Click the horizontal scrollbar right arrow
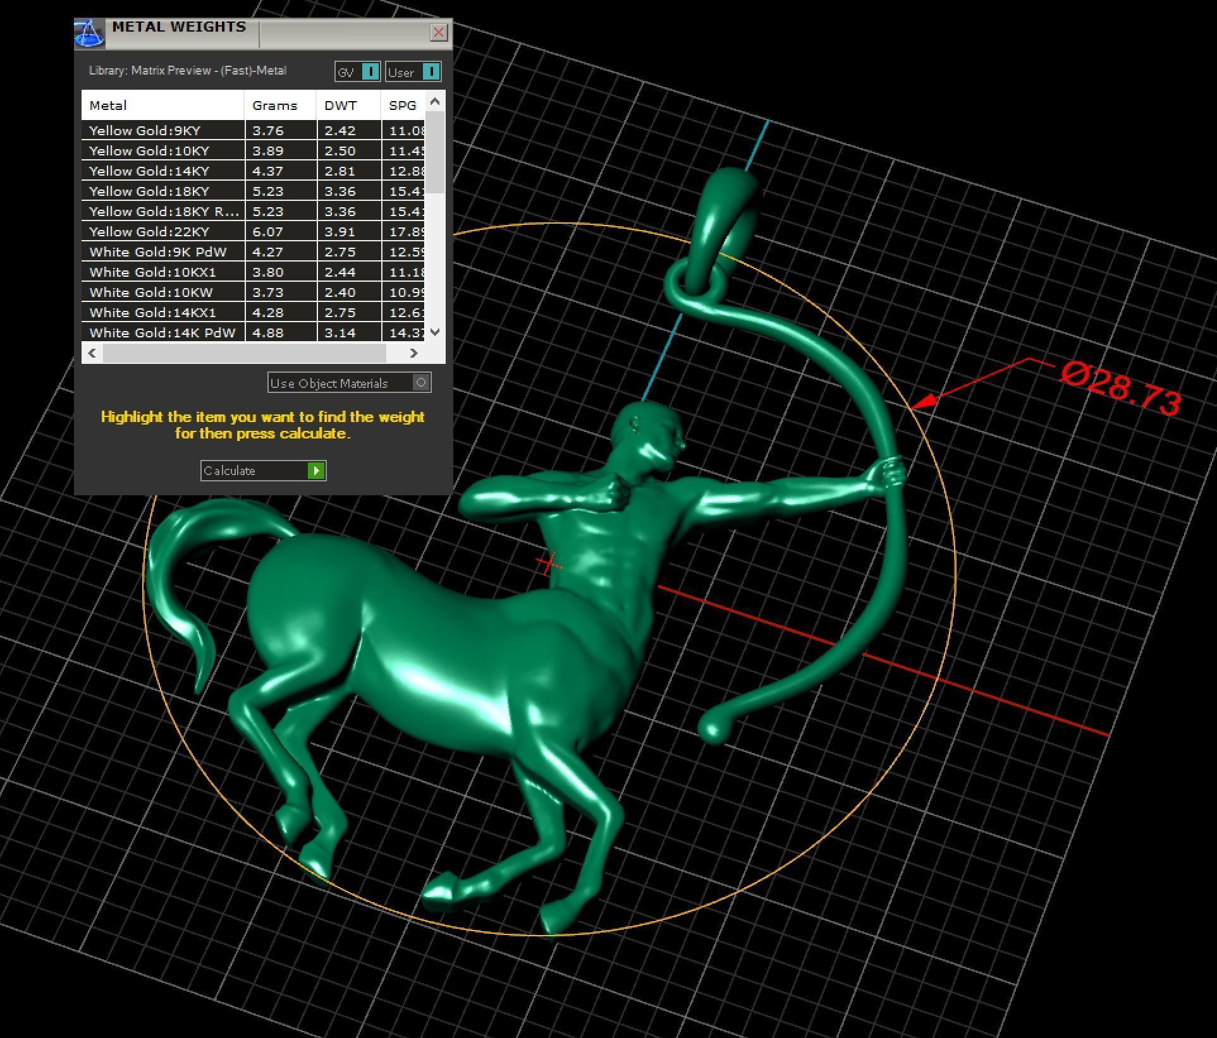Image resolution: width=1217 pixels, height=1038 pixels. pos(413,353)
